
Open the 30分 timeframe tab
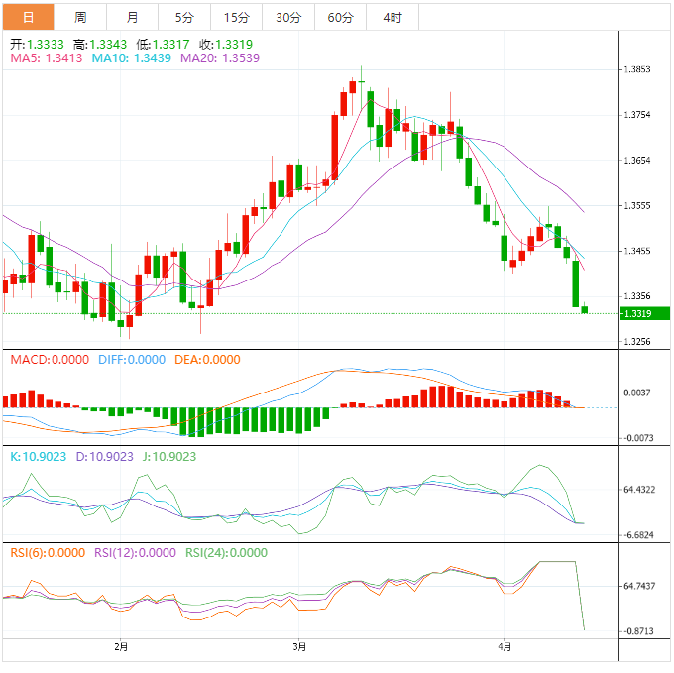288,17
